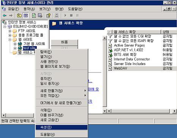Click the Forward arrow toolbar icon

coord(11,16)
